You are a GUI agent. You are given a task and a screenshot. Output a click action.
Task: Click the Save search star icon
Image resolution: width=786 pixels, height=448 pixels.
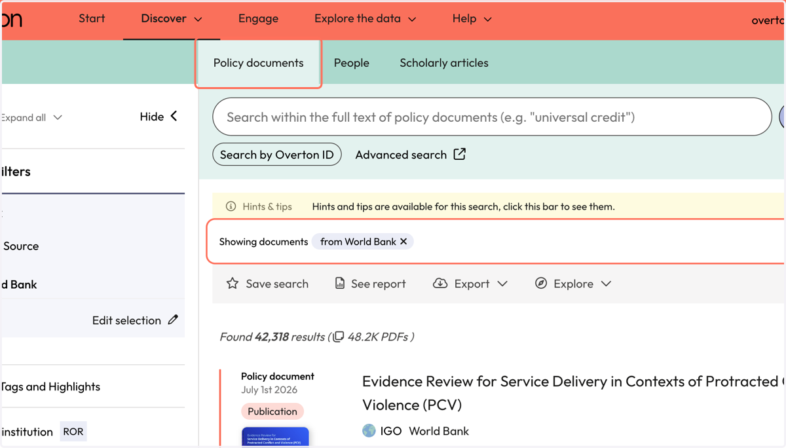(233, 284)
